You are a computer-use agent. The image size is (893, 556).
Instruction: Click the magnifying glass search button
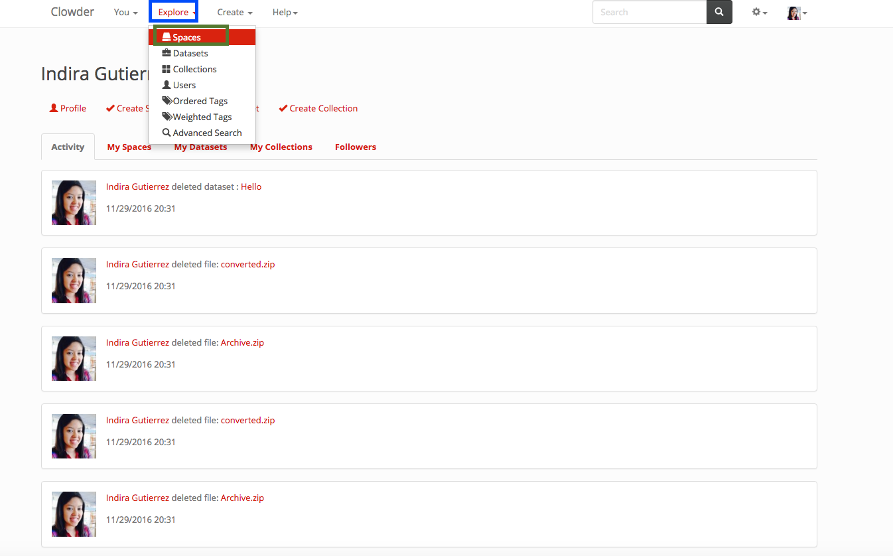(x=719, y=12)
